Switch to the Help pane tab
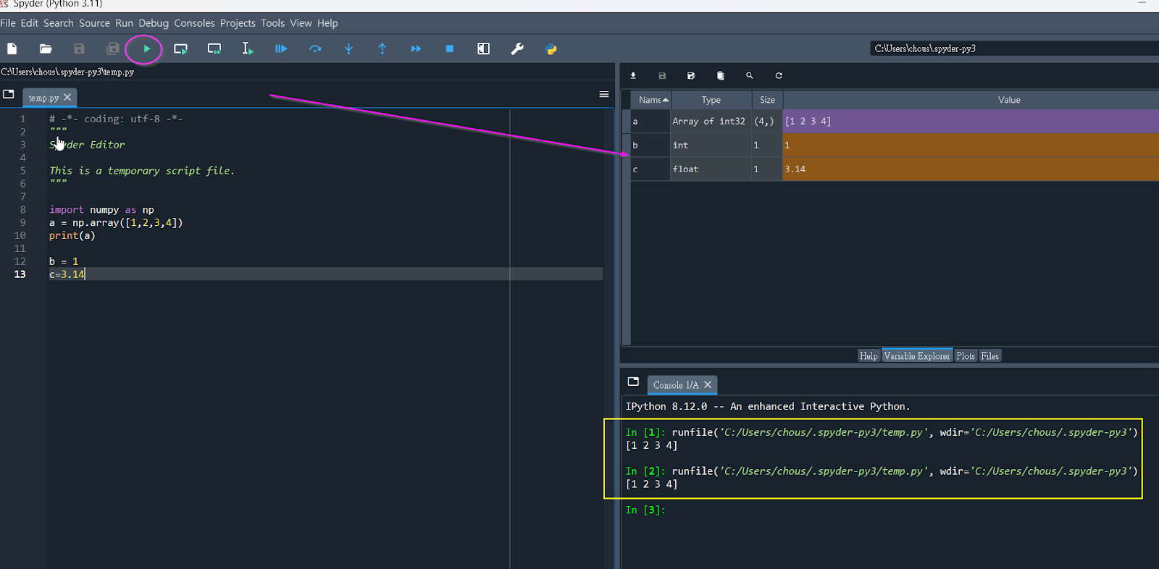Screen dimensions: 1159x569 pos(869,355)
